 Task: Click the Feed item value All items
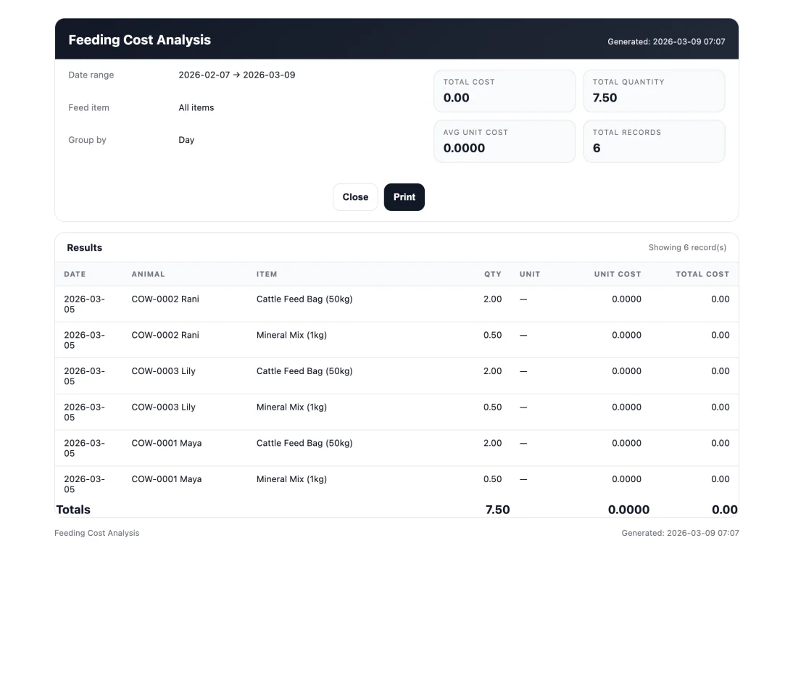coord(196,107)
